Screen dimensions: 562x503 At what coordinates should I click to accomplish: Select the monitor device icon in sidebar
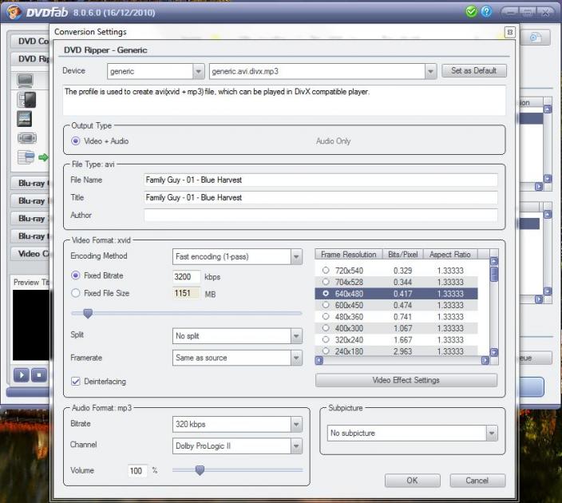(25, 81)
